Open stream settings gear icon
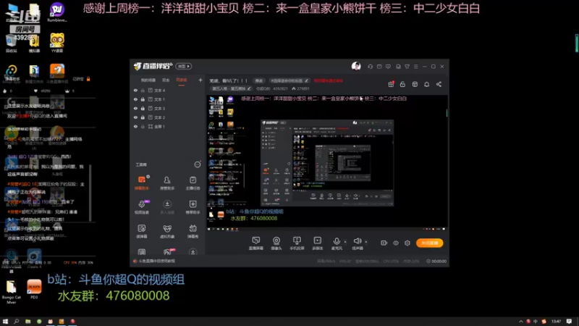579x326 pixels. click(407, 243)
